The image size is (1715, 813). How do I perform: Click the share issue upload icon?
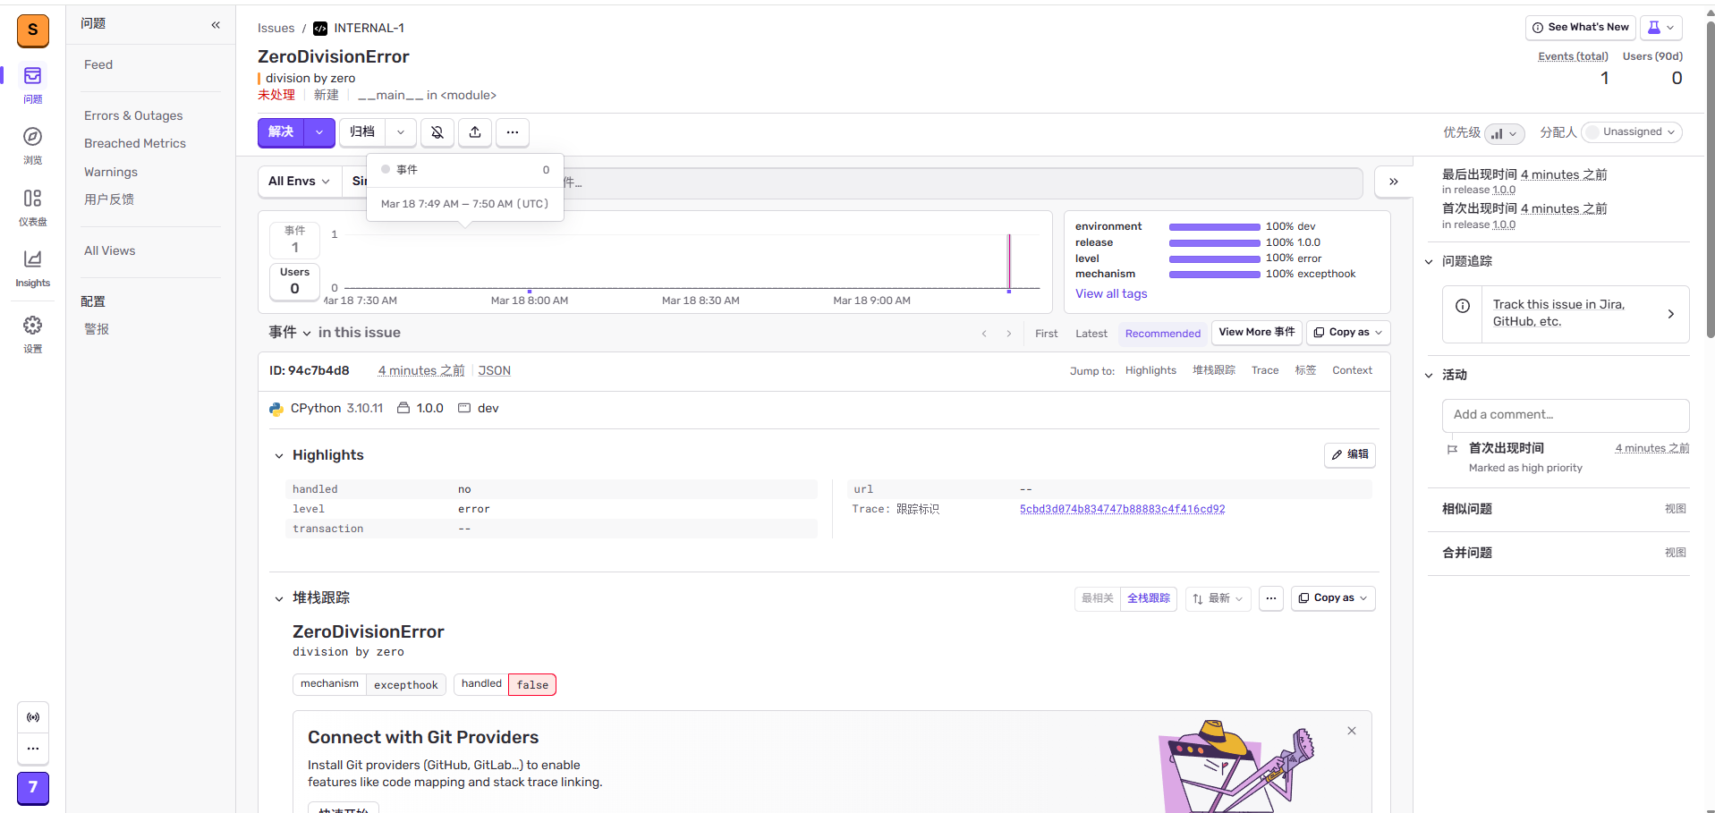[475, 132]
